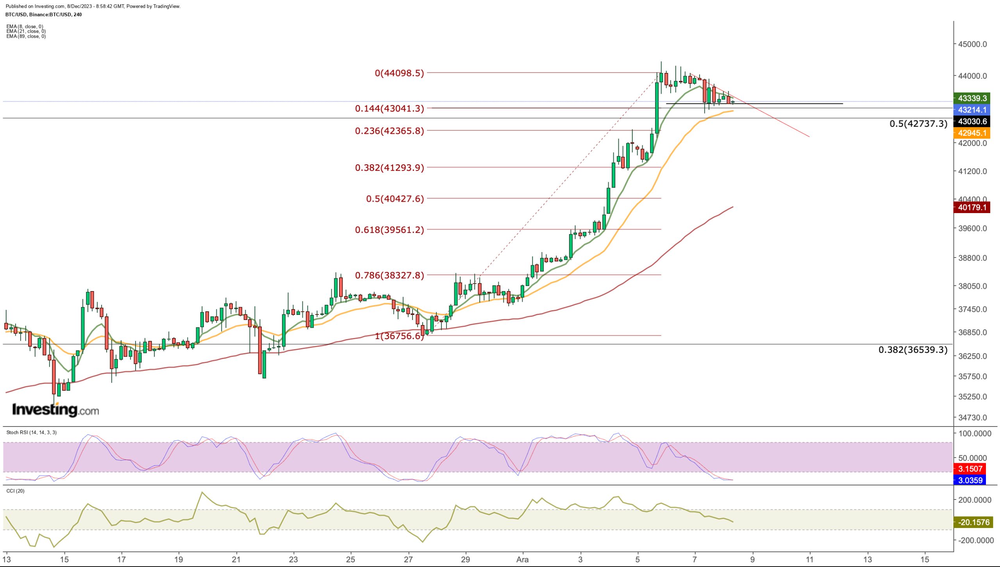
Task: Click the date 19 on the time axis
Action: click(179, 560)
